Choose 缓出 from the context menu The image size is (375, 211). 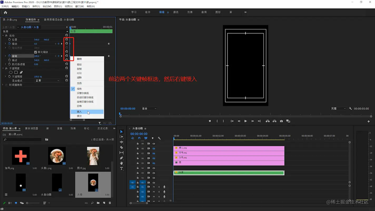click(x=79, y=116)
